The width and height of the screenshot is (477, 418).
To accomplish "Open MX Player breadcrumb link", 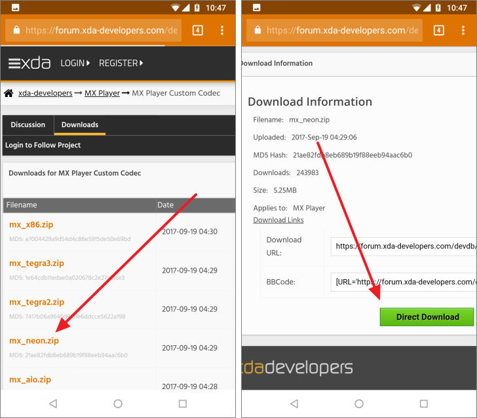I will pos(102,93).
